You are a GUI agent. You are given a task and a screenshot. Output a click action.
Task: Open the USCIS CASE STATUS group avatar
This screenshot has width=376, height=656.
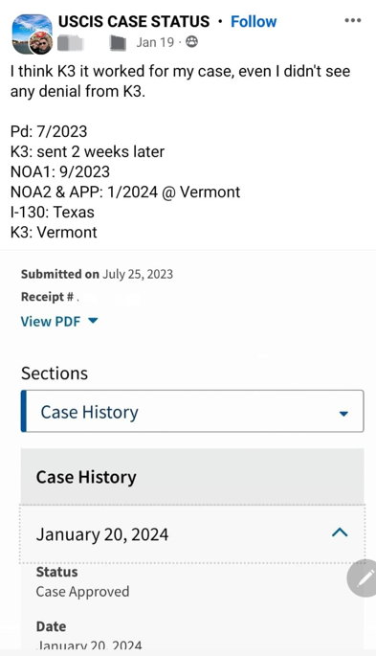point(30,32)
